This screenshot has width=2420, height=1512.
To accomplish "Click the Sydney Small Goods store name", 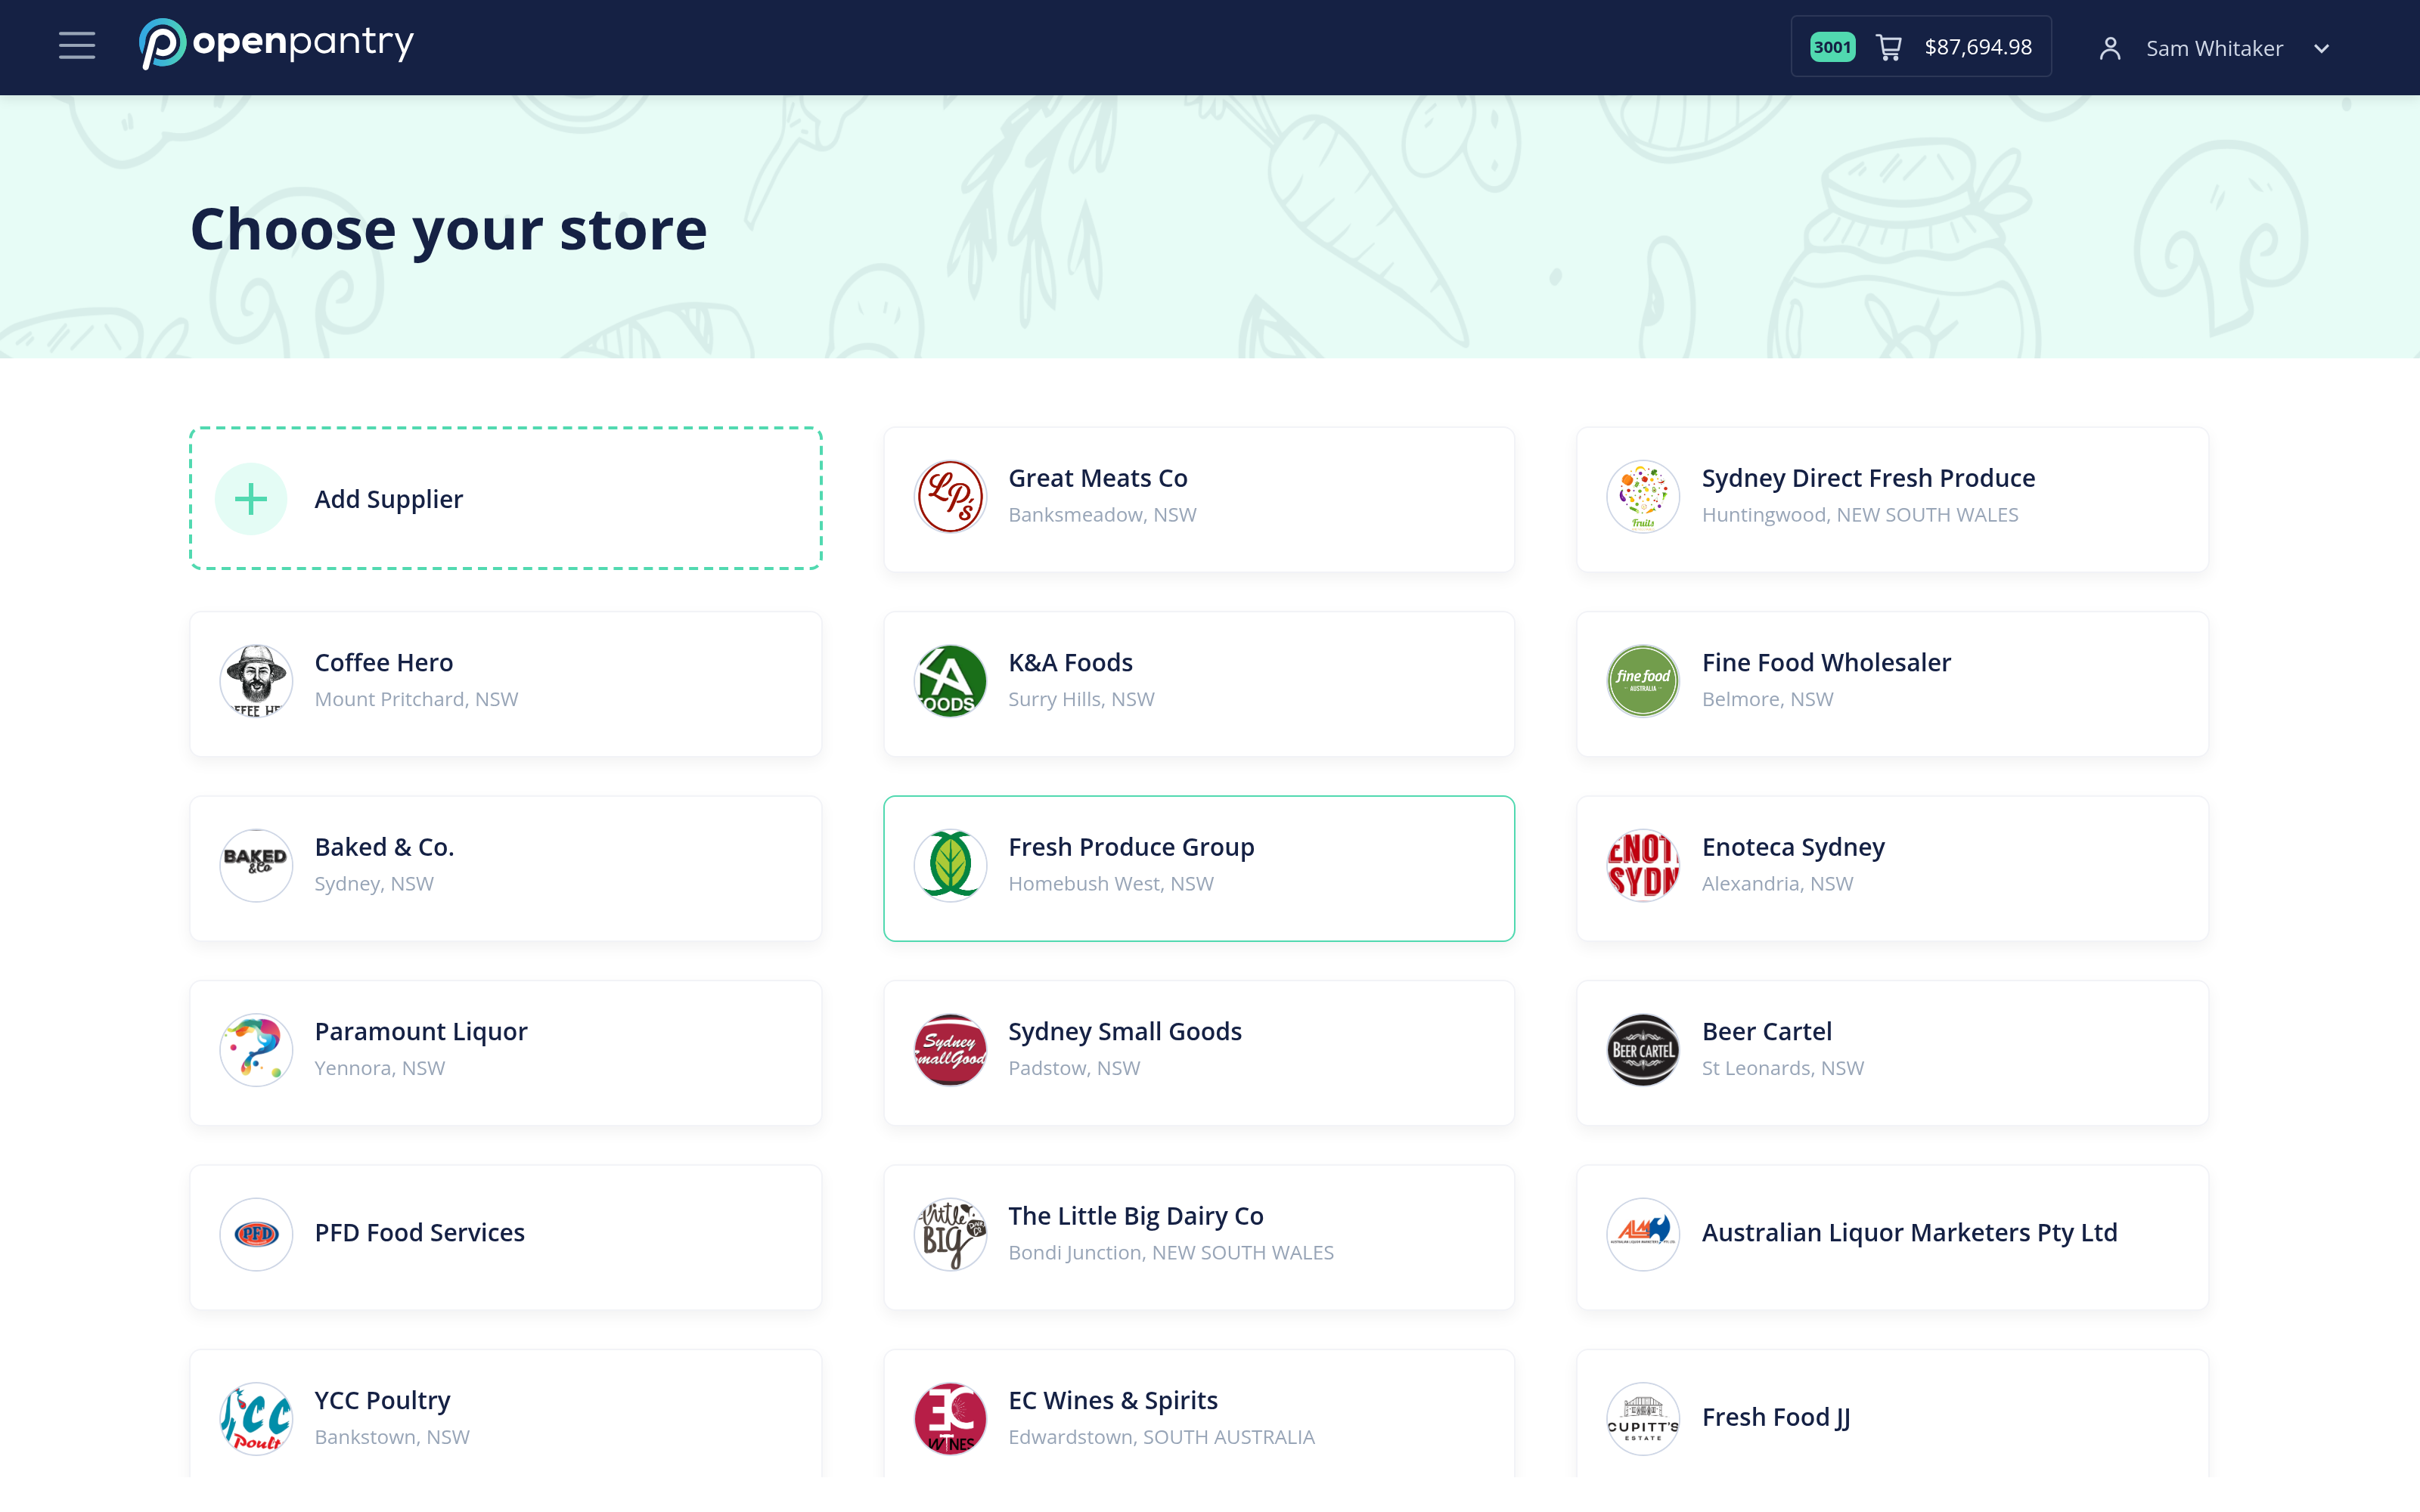I will (x=1125, y=1031).
